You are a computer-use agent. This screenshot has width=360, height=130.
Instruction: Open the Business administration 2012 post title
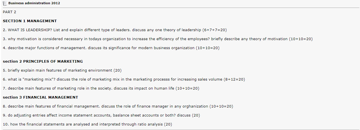tap(34, 3)
